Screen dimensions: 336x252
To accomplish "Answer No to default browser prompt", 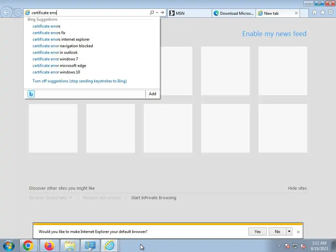I will pyautogui.click(x=278, y=232).
